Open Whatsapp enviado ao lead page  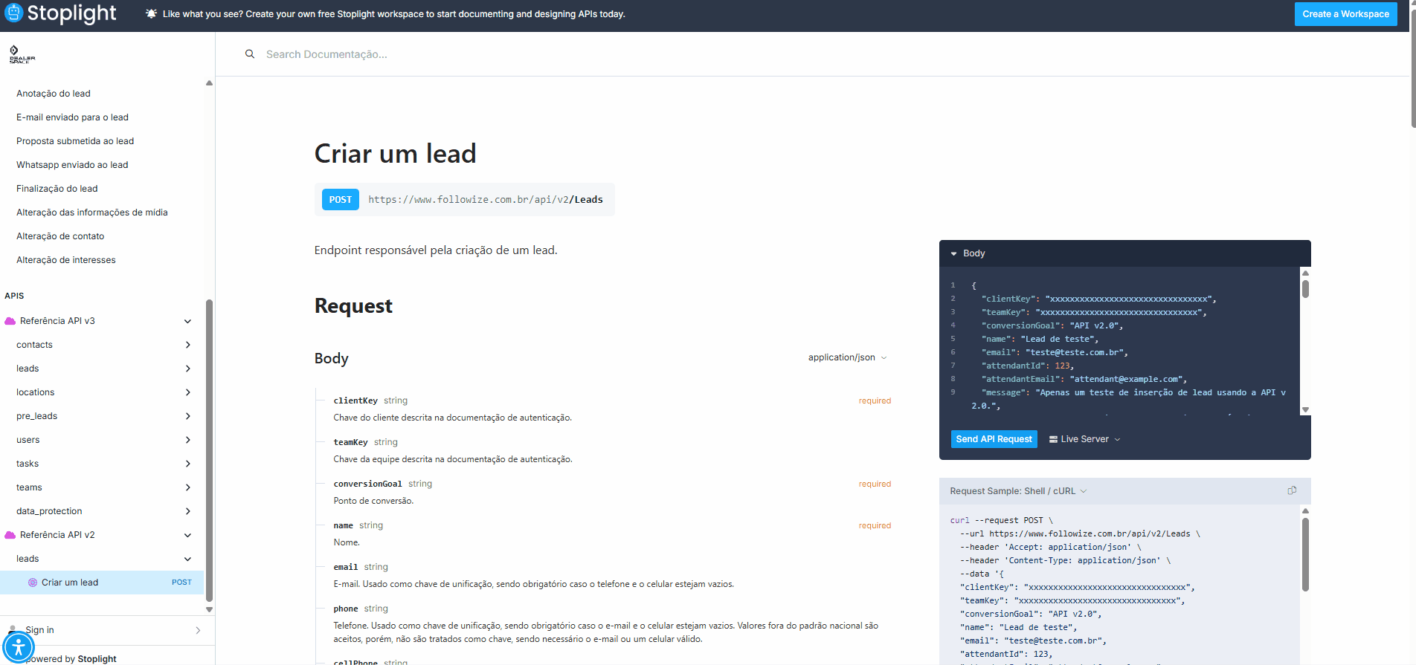tap(72, 165)
